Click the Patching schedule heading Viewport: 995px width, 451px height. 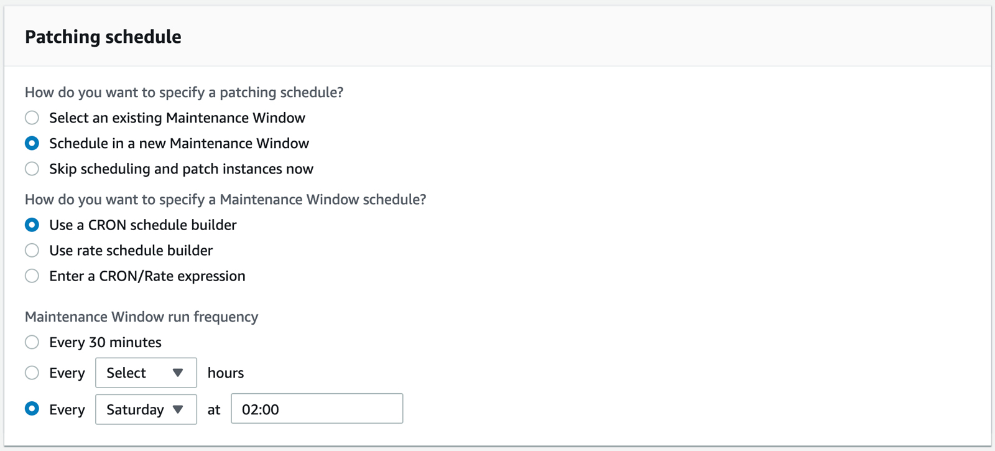point(103,37)
